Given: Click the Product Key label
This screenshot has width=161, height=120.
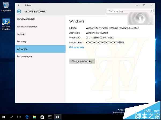Looking at the screenshot, I should tap(75, 42).
